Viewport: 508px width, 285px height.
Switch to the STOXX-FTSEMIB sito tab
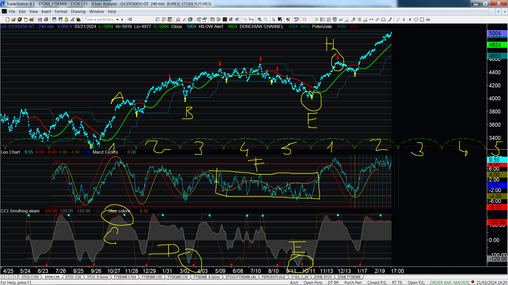(x=241, y=277)
